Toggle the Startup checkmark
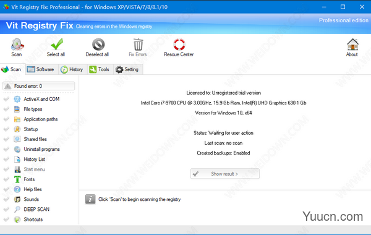This screenshot has height=235, width=371. coord(6,129)
